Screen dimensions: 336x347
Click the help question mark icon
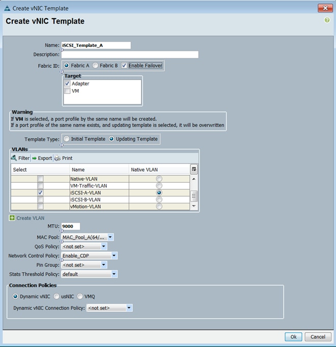pyautogui.click(x=327, y=20)
